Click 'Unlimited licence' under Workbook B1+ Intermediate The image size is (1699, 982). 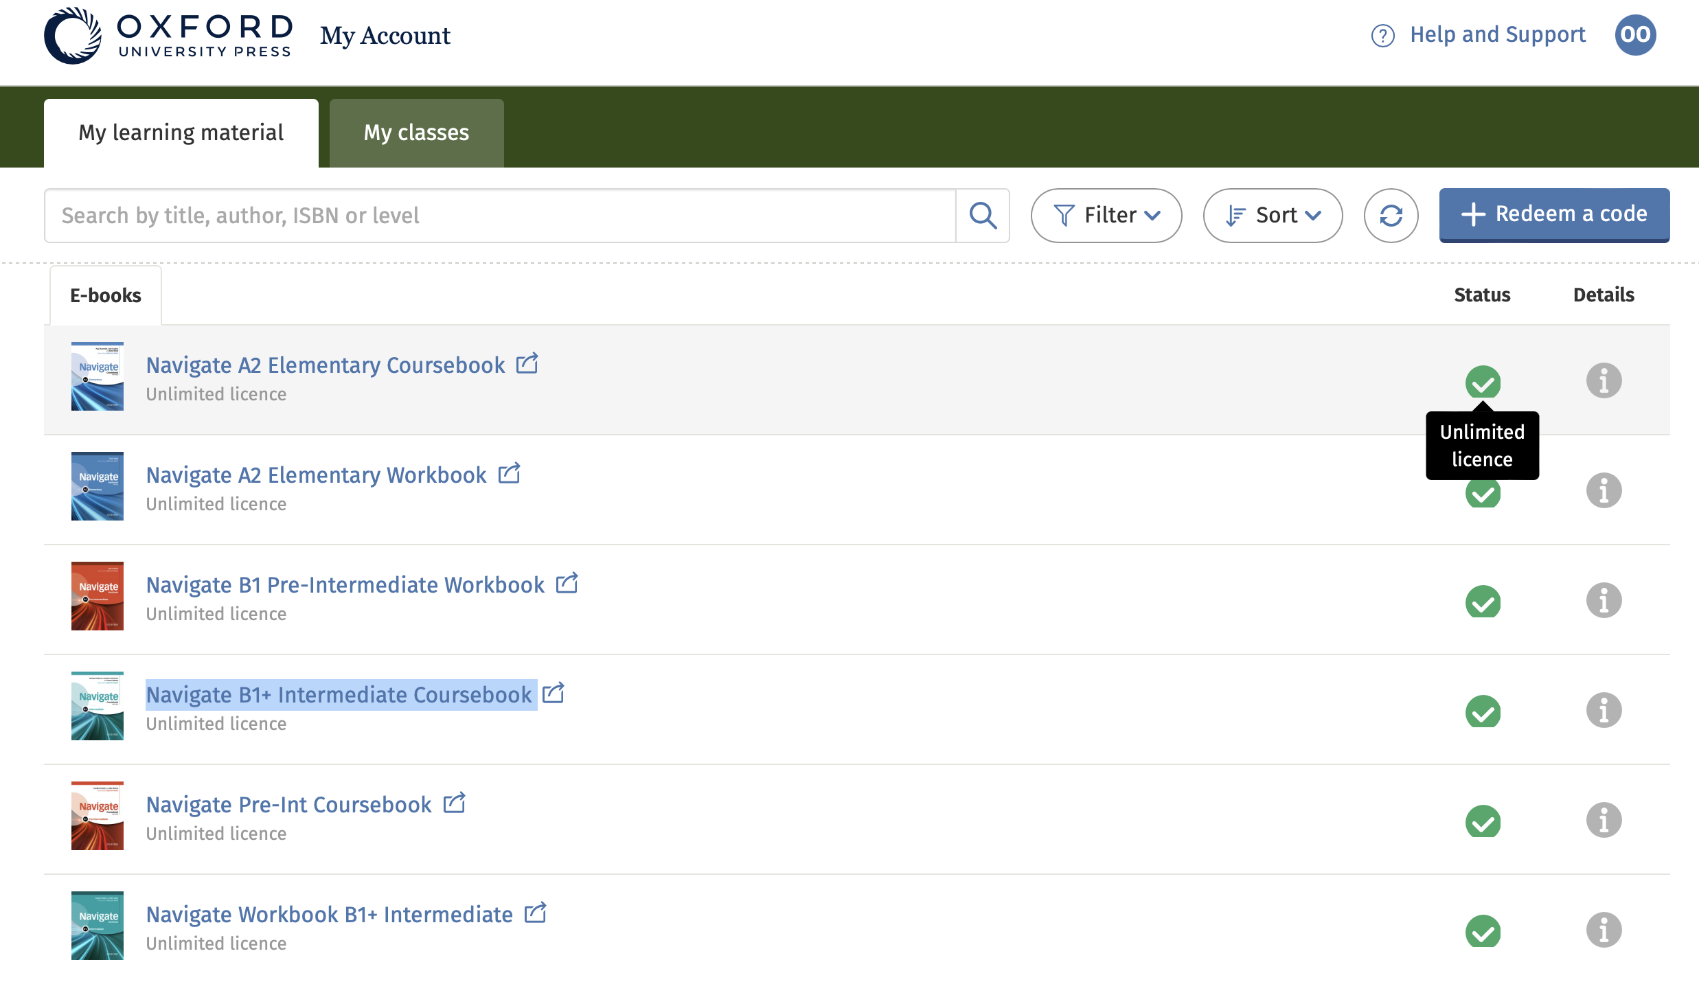tap(216, 944)
